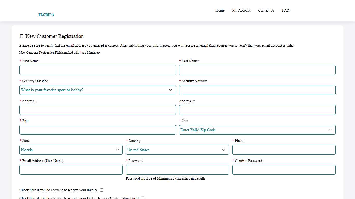The width and height of the screenshot is (355, 199).
Task: Click the First Name input field
Action: coord(97,70)
